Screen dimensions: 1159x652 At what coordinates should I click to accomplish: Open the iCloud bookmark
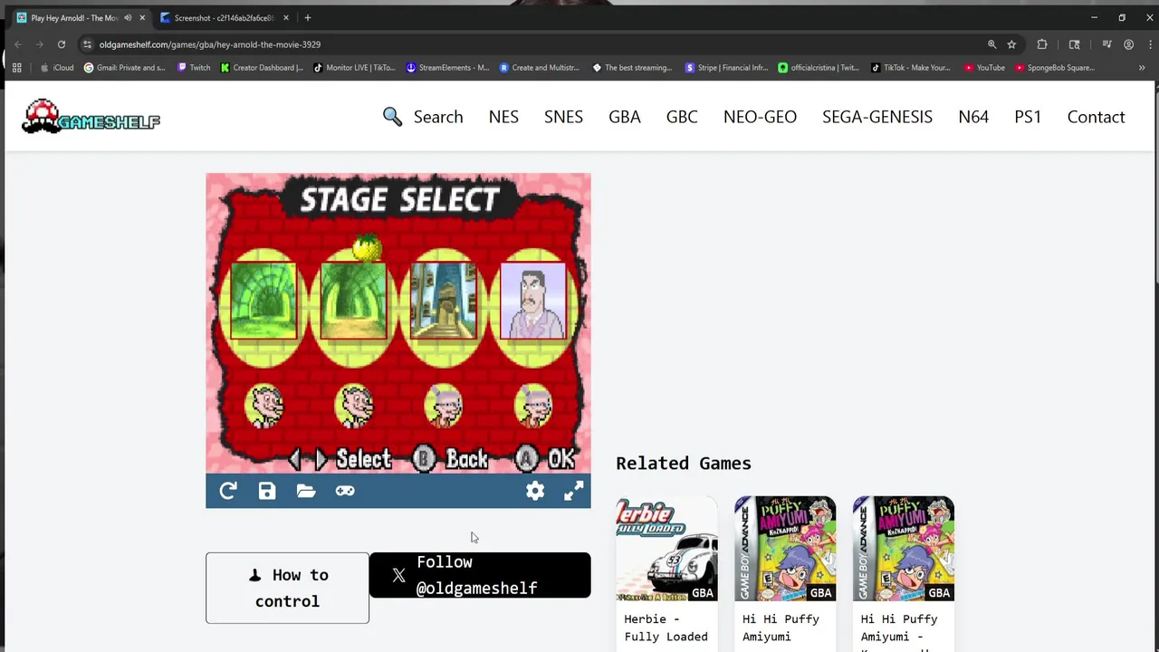pos(56,68)
